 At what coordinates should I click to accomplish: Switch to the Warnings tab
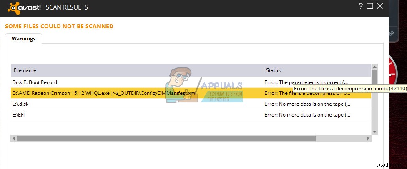coord(23,39)
